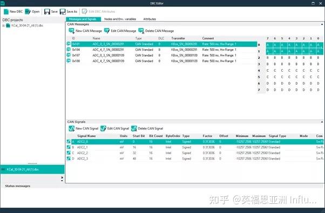
Task: Collapse the CAN Signals section
Action: (322, 122)
